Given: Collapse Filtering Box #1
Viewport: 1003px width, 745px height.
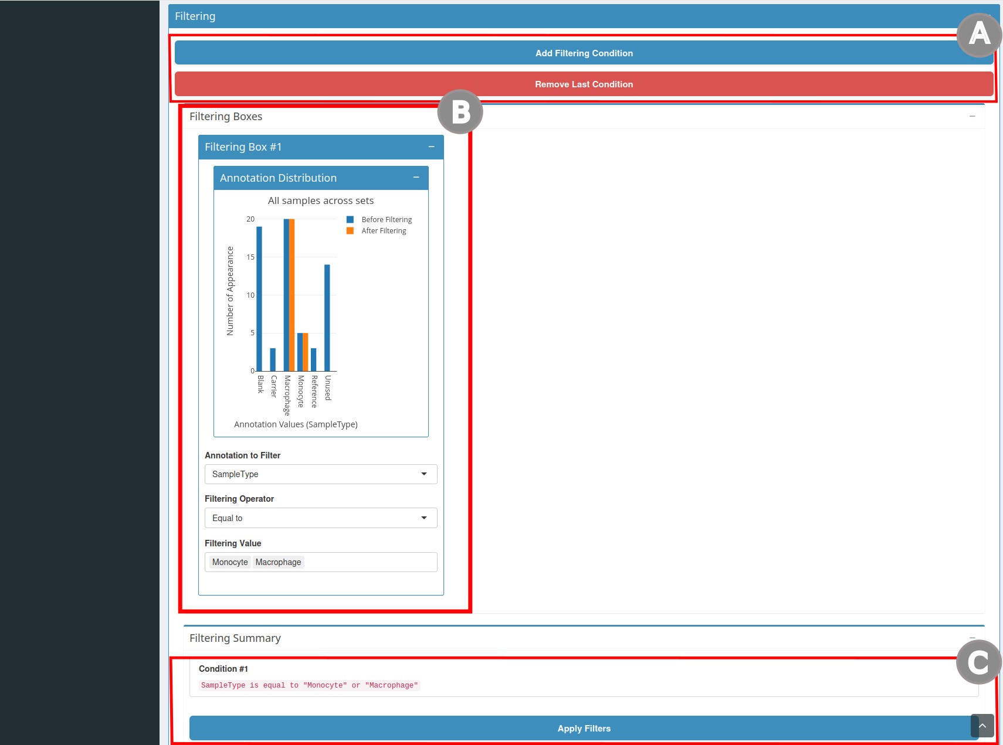Looking at the screenshot, I should (x=431, y=147).
